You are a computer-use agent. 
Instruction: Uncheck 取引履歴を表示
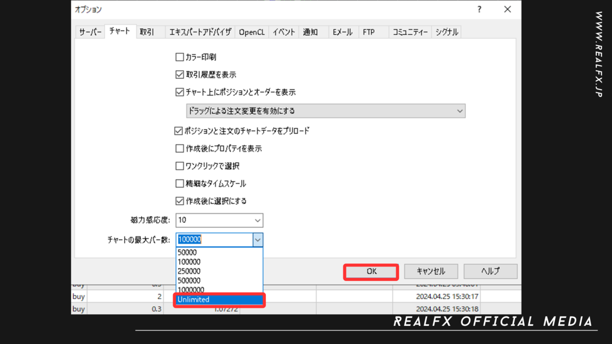(180, 74)
